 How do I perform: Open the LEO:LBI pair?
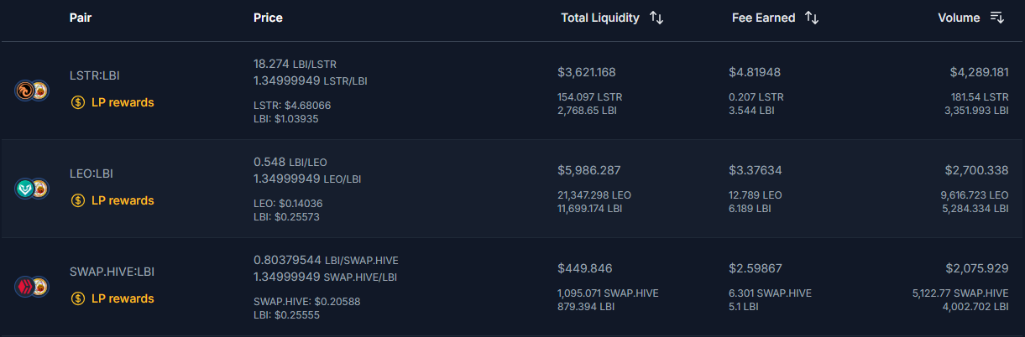91,174
